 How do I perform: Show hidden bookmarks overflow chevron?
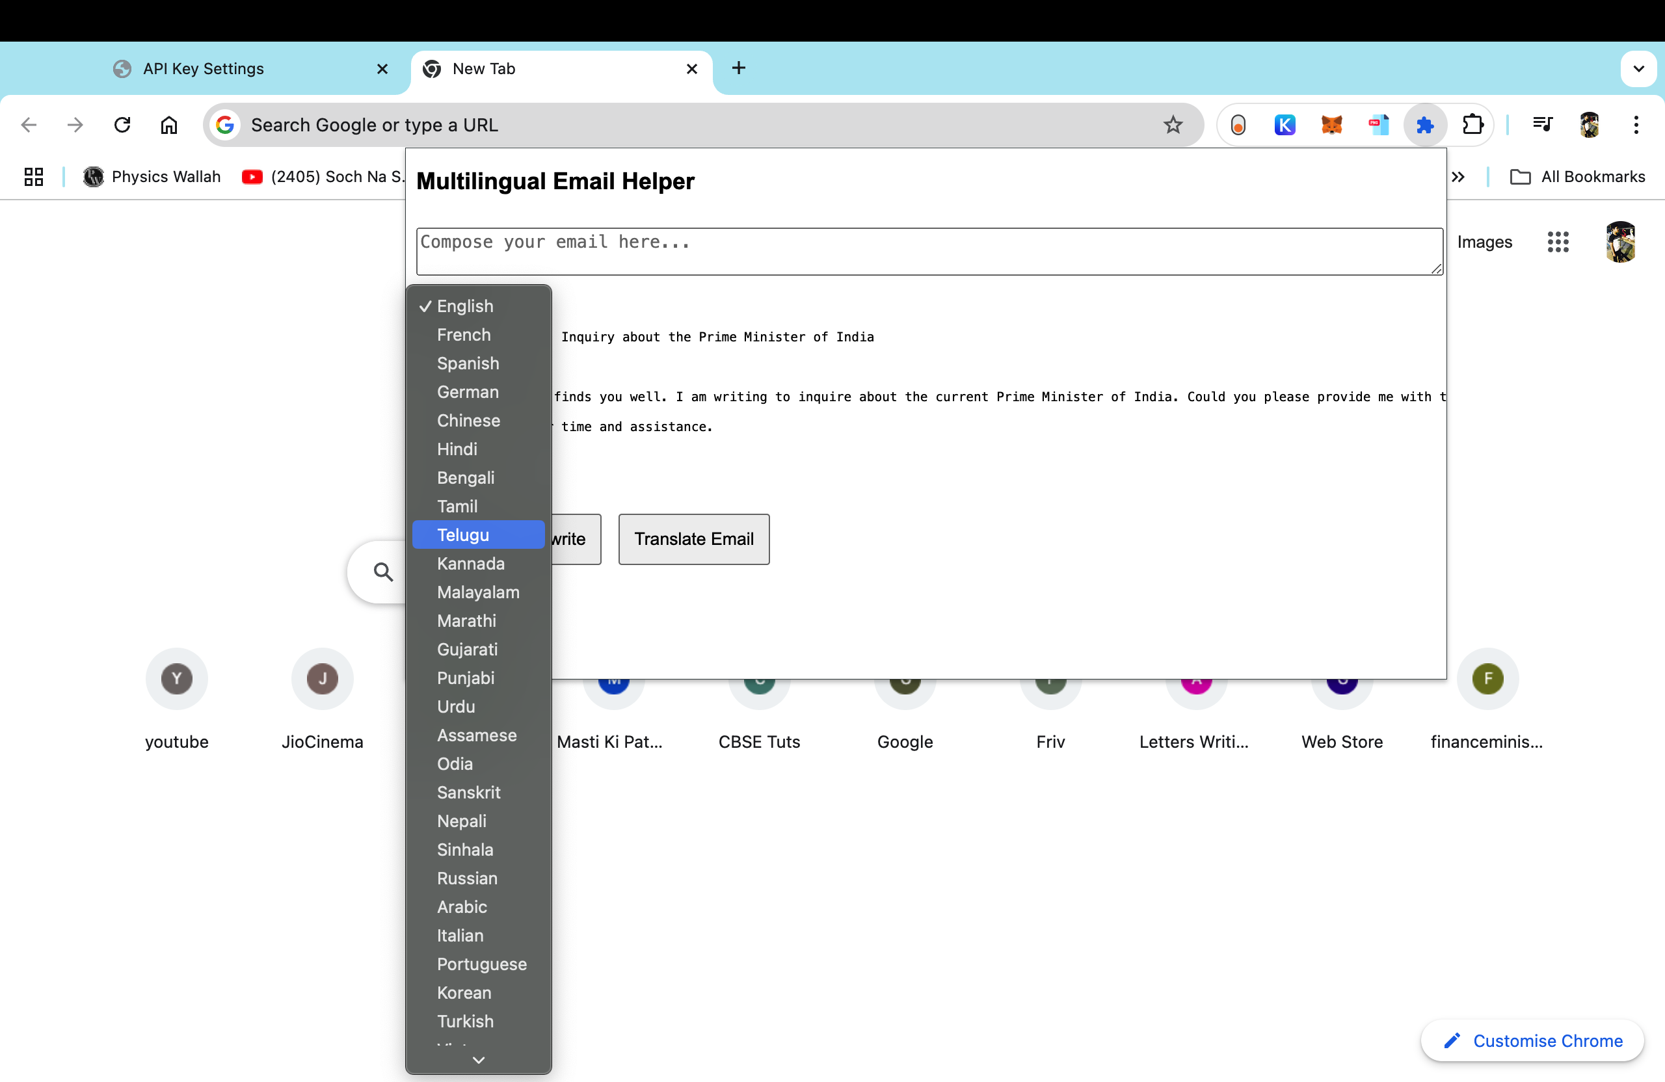point(1458,177)
